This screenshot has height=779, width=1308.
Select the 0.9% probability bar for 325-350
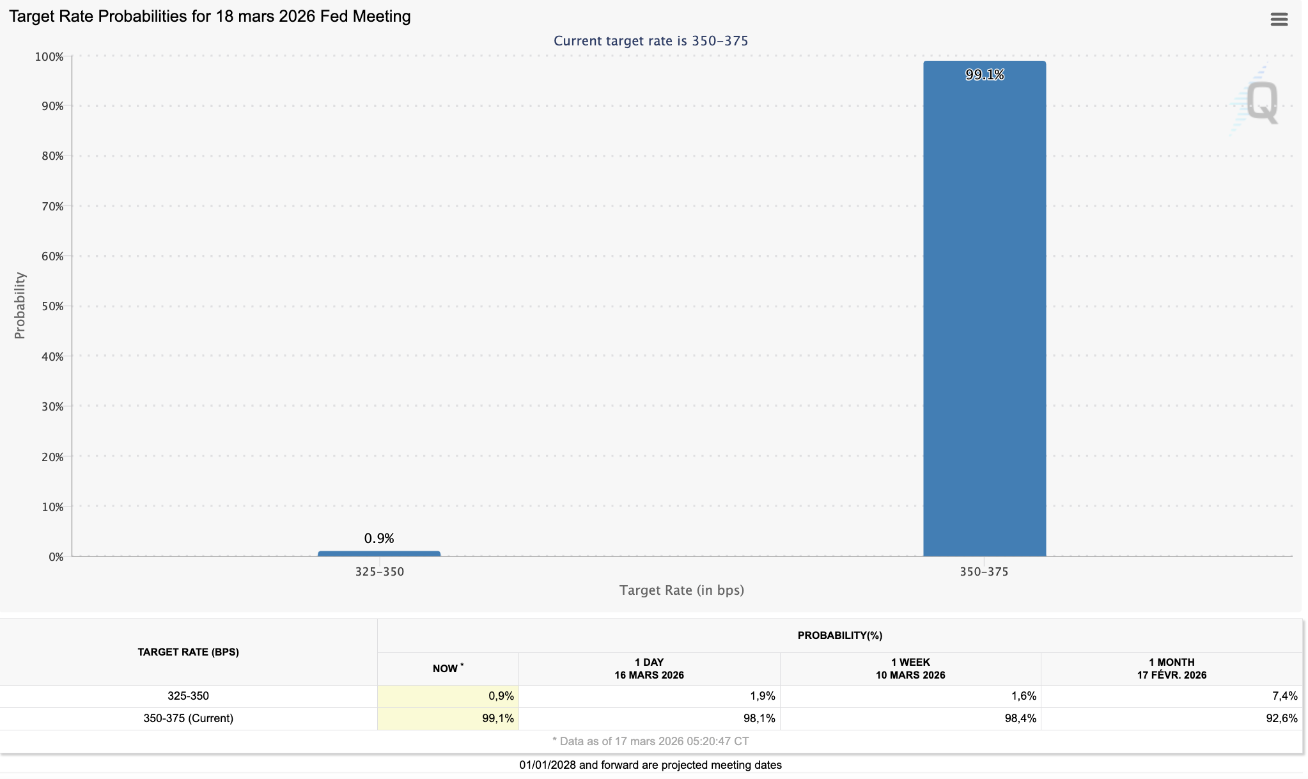coord(378,553)
